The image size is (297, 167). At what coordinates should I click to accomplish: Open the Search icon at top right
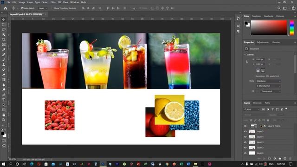tap(279, 8)
